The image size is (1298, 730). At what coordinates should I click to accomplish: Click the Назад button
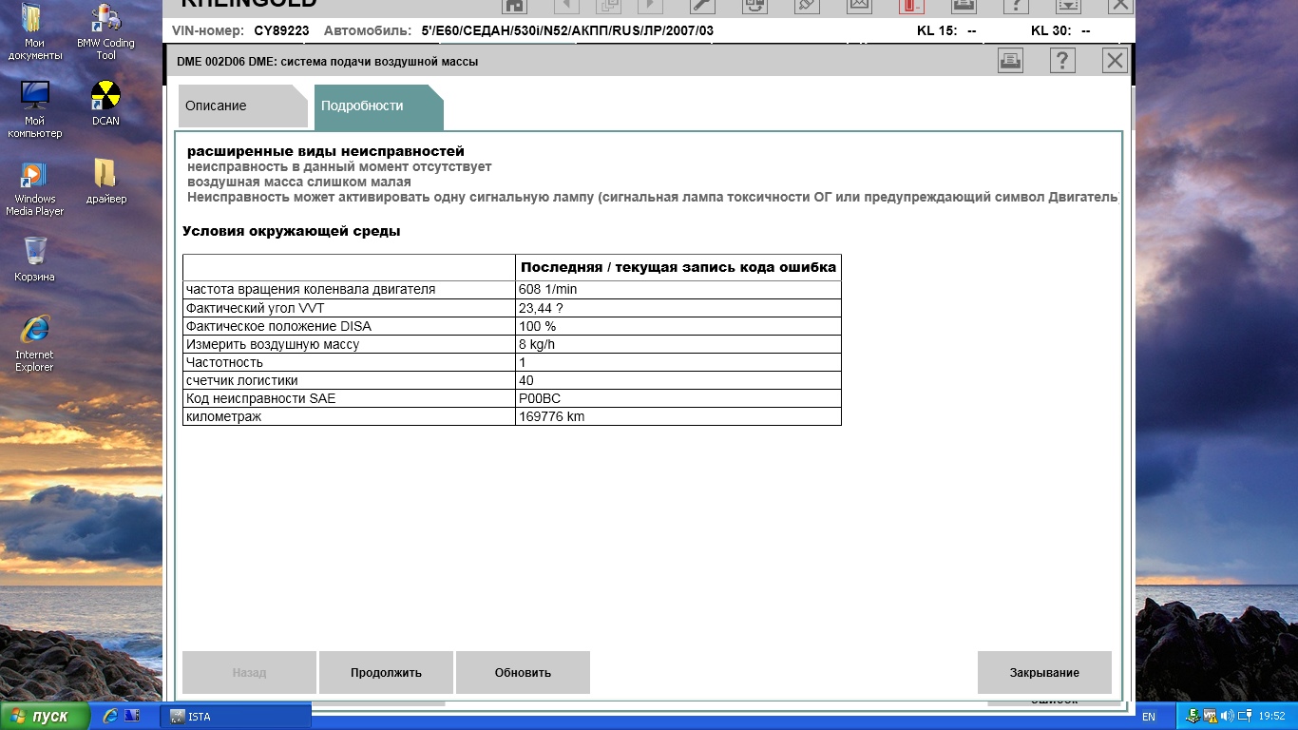249,672
